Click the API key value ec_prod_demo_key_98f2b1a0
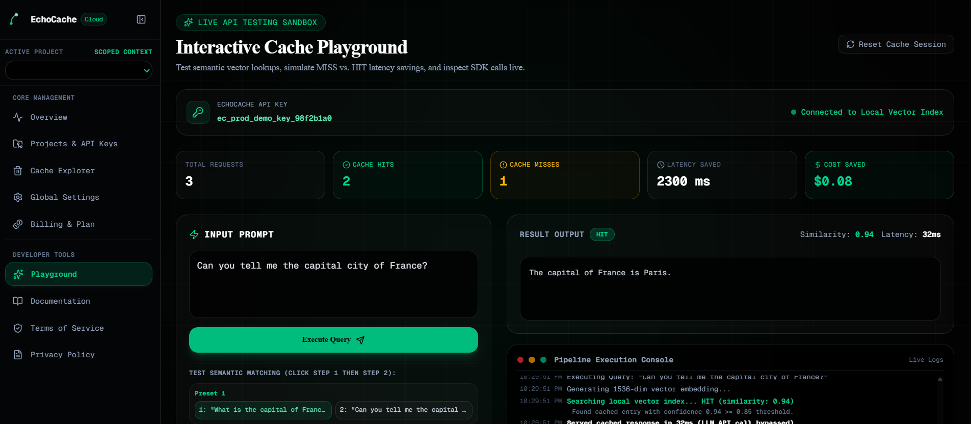 pyautogui.click(x=274, y=118)
